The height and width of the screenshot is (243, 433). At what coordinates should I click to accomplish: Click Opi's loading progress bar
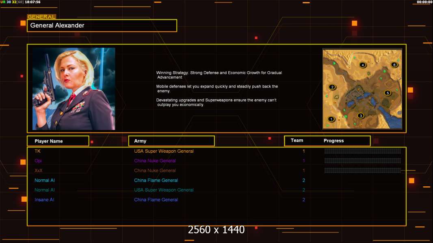(x=363, y=161)
